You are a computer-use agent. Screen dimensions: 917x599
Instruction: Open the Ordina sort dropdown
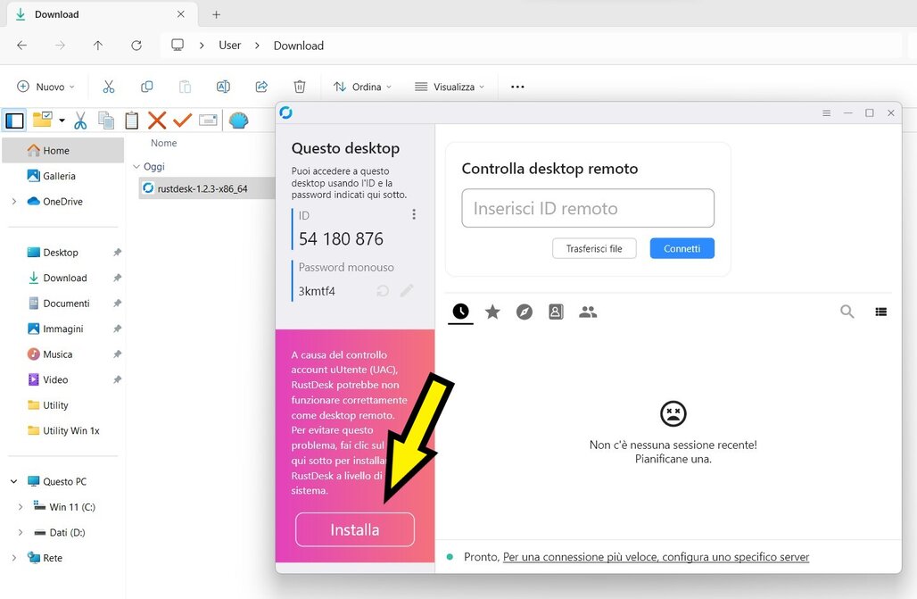click(x=362, y=87)
